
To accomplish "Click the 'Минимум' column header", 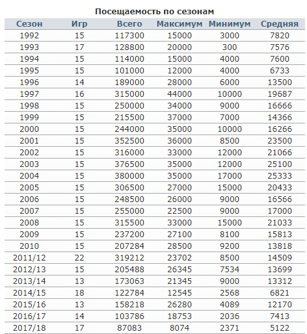I will tap(230, 24).
